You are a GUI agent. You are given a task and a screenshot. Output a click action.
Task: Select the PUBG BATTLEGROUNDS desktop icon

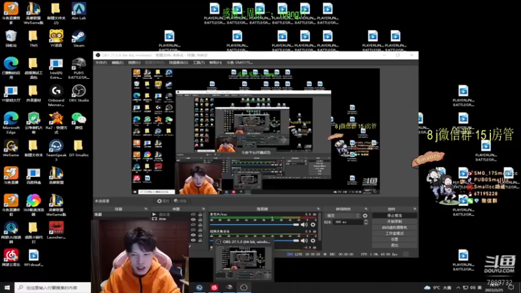pos(79,68)
